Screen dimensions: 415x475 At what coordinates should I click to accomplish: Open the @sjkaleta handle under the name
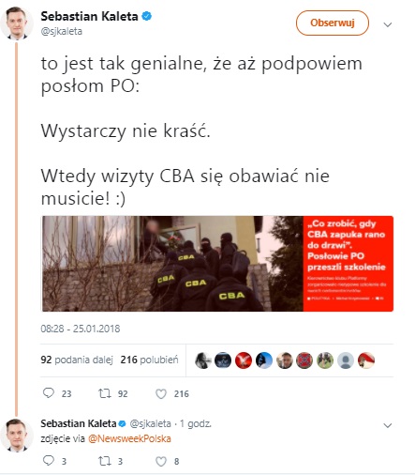click(62, 31)
